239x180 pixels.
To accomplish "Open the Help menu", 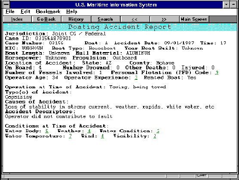I will pyautogui.click(x=72, y=12).
